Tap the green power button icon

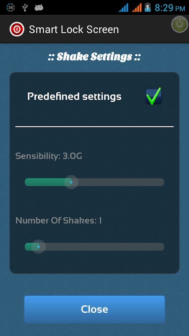click(x=180, y=24)
